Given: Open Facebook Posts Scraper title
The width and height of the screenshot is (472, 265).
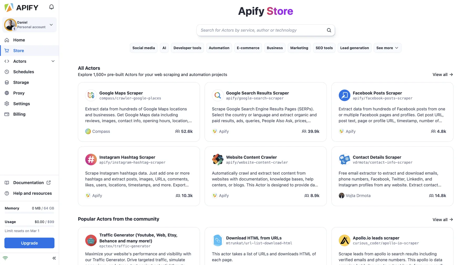Looking at the screenshot, I should pos(377,93).
